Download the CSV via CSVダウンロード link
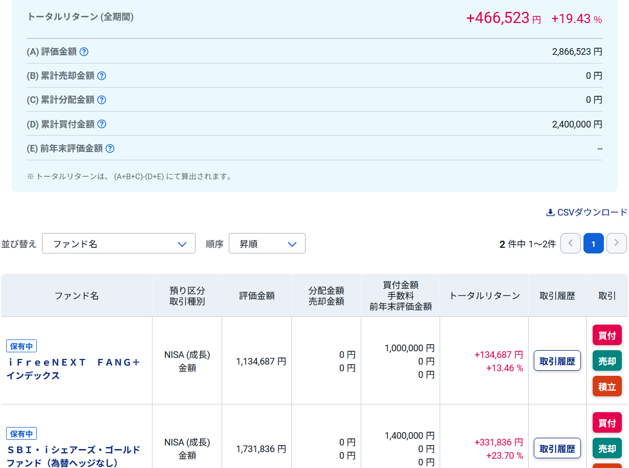 (587, 212)
